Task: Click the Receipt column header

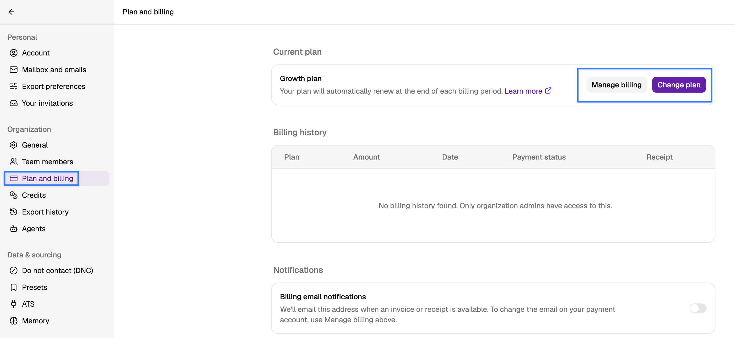Action: point(659,157)
